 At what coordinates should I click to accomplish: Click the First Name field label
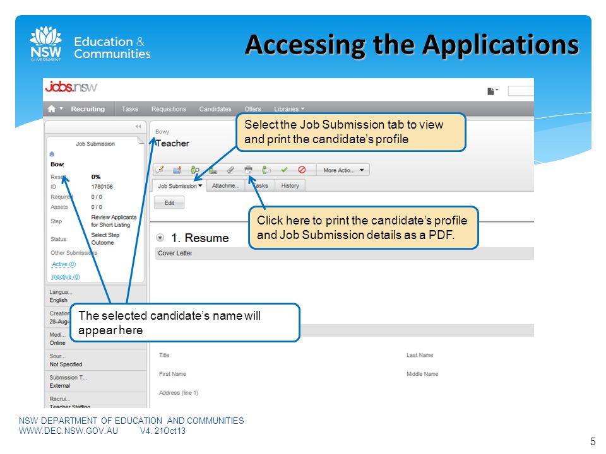172,374
